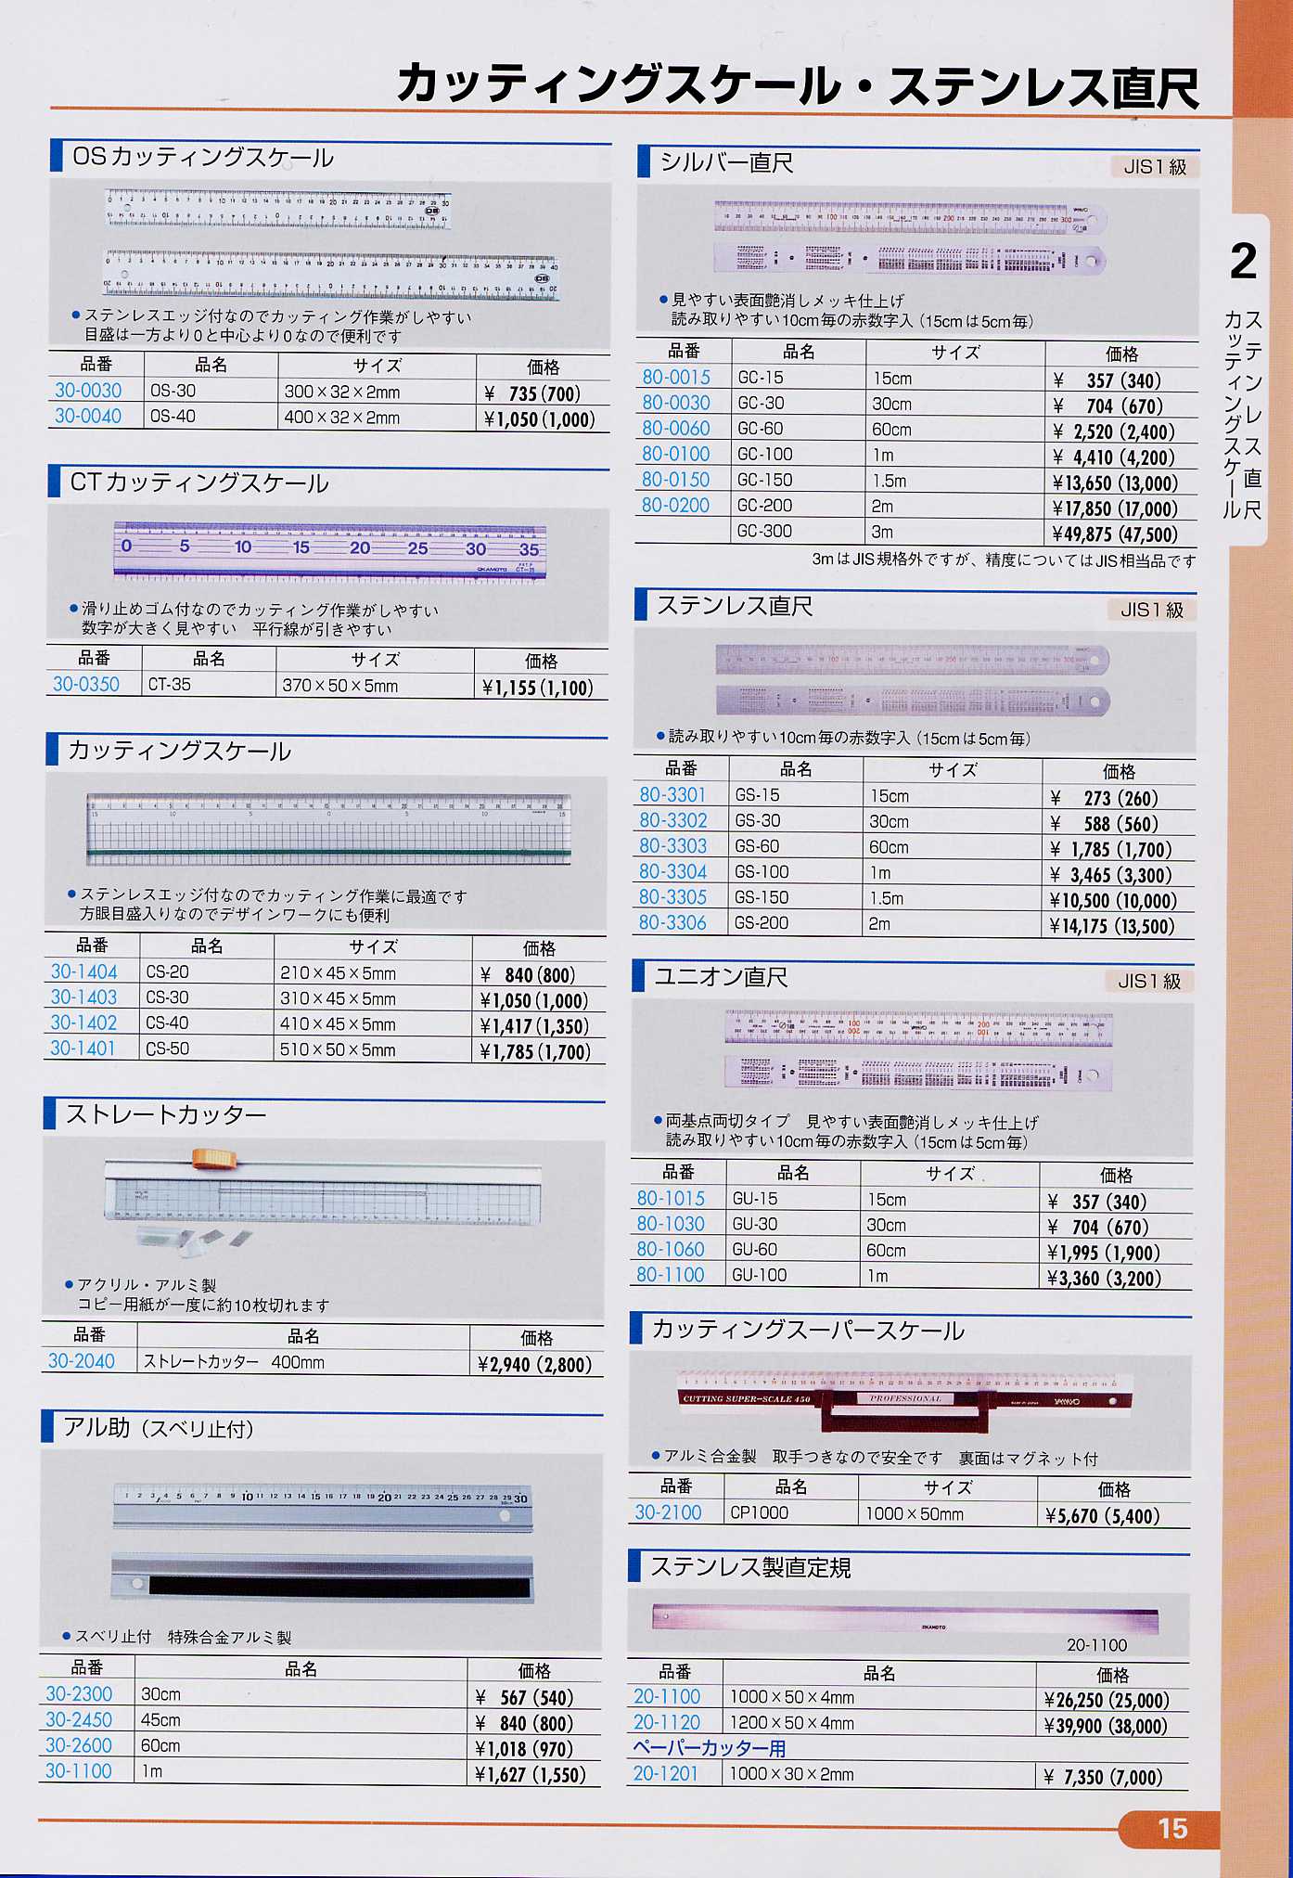Click the page number 15 badge

[x=1171, y=1828]
